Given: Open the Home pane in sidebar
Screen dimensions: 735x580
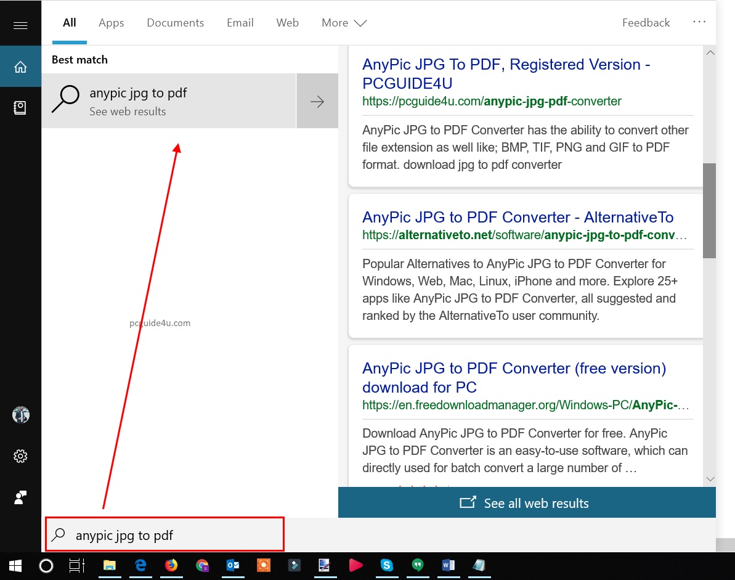Looking at the screenshot, I should (20, 67).
